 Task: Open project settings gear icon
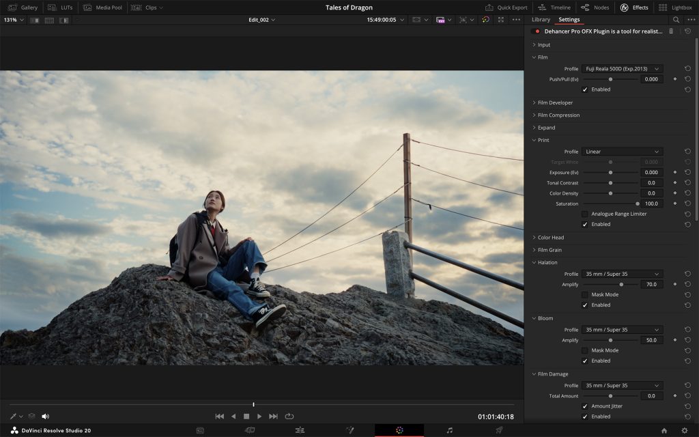coord(685,430)
